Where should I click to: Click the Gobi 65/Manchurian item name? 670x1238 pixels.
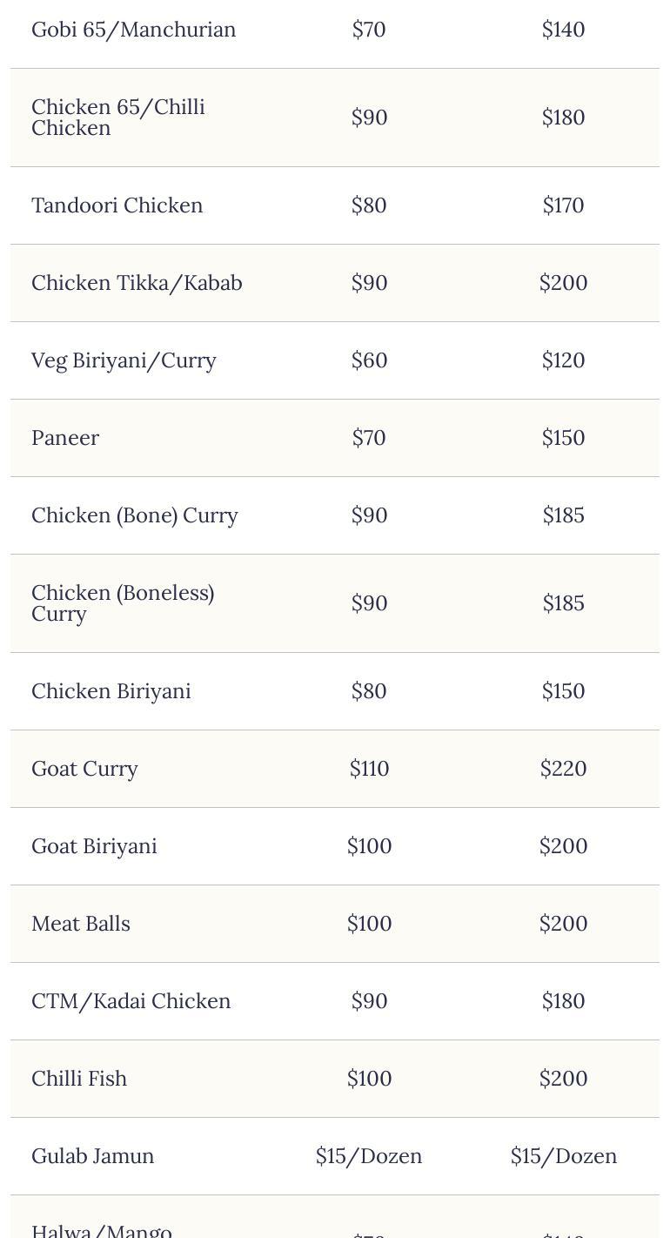coord(133,30)
